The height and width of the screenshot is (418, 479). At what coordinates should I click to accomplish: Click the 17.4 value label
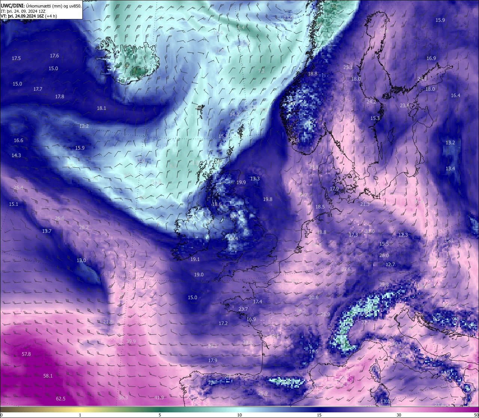(x=257, y=302)
